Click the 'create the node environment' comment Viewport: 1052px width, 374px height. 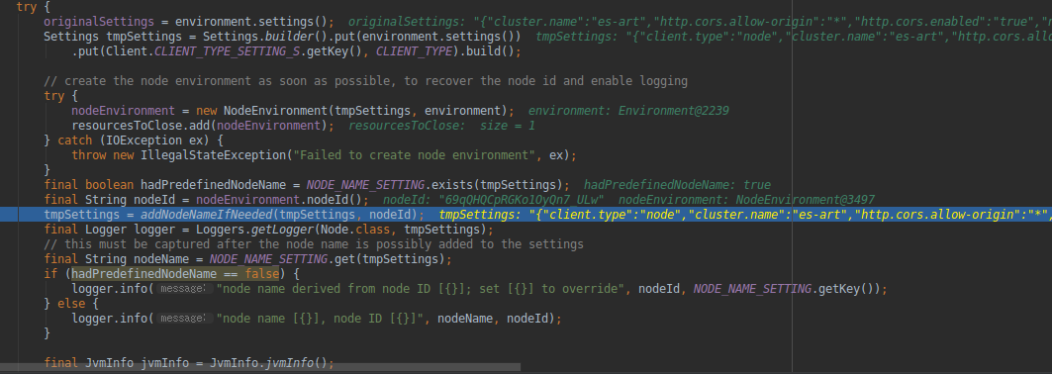click(x=365, y=81)
